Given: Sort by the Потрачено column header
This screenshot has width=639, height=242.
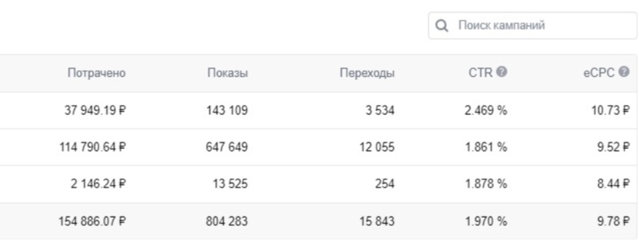Looking at the screenshot, I should (x=96, y=73).
